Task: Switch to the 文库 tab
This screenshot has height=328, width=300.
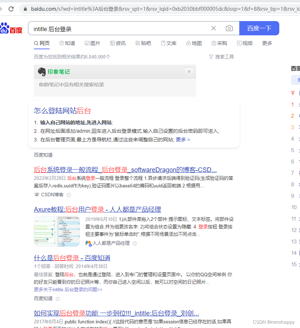Action: tap(169, 43)
